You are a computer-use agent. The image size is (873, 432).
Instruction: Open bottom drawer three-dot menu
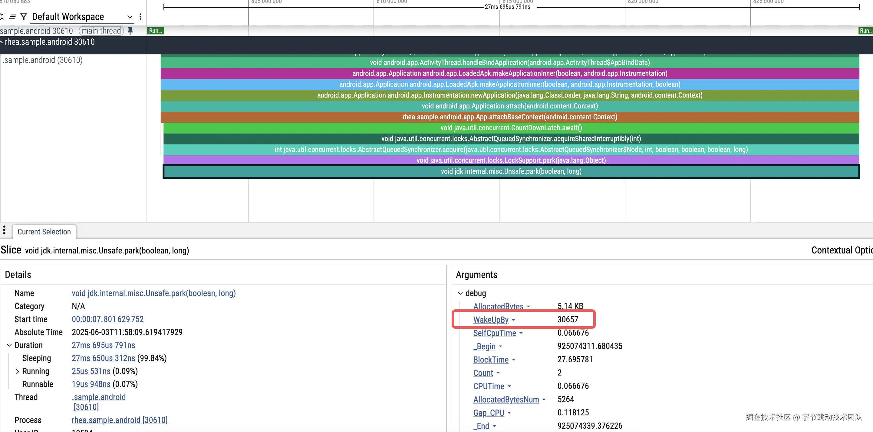(4, 230)
